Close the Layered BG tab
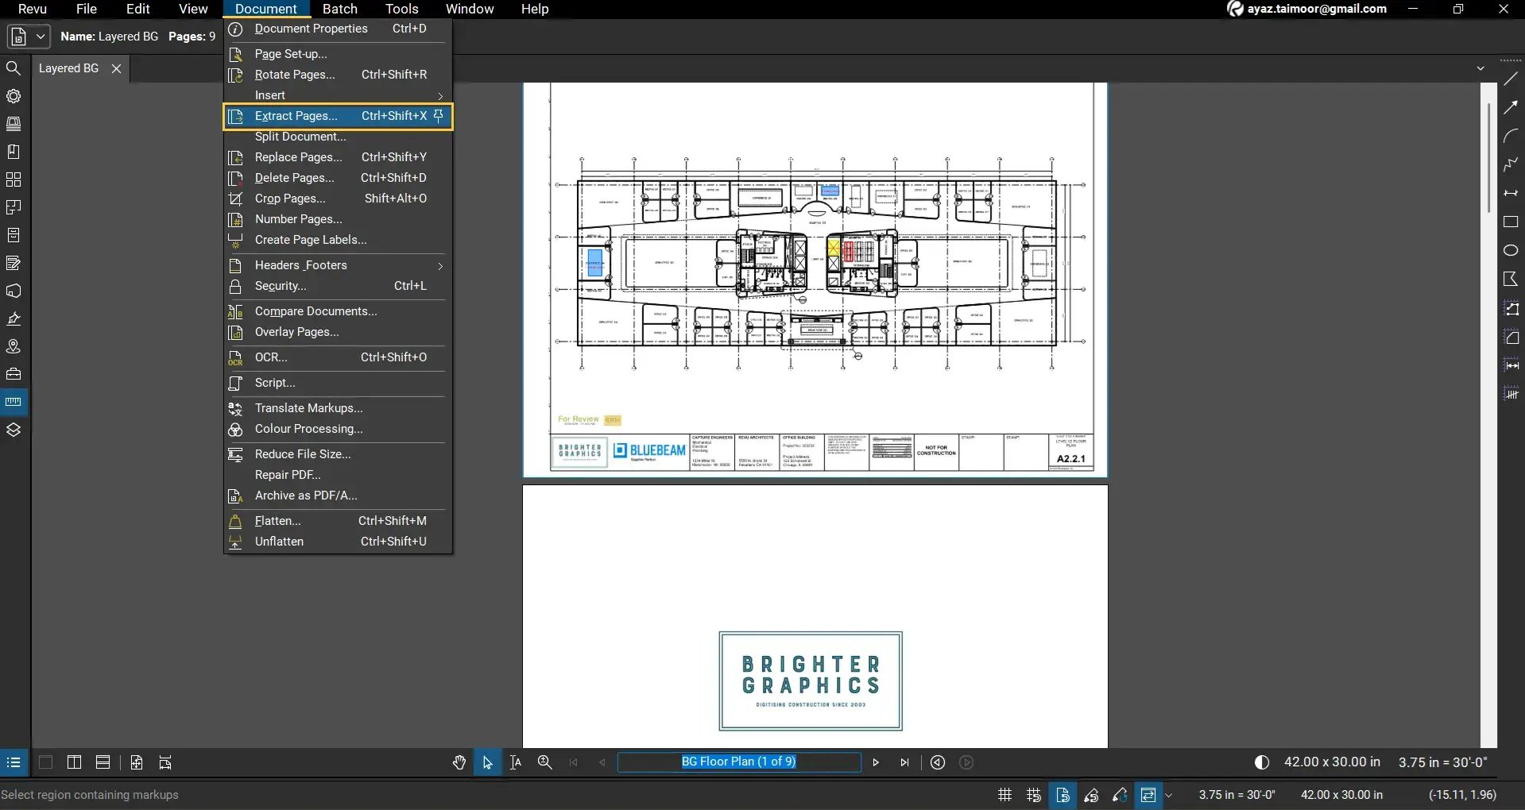 [x=117, y=68]
